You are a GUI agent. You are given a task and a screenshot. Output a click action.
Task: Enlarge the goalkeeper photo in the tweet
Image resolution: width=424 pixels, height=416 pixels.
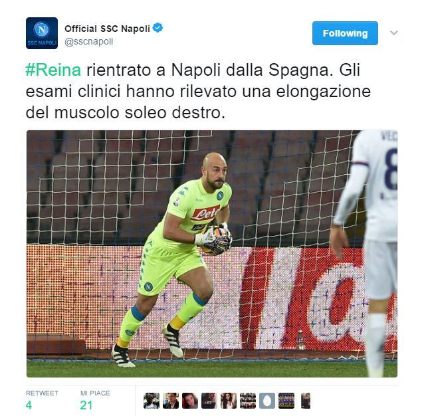point(212,254)
